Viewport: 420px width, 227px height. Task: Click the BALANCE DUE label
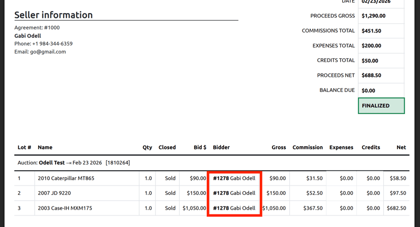tap(337, 90)
